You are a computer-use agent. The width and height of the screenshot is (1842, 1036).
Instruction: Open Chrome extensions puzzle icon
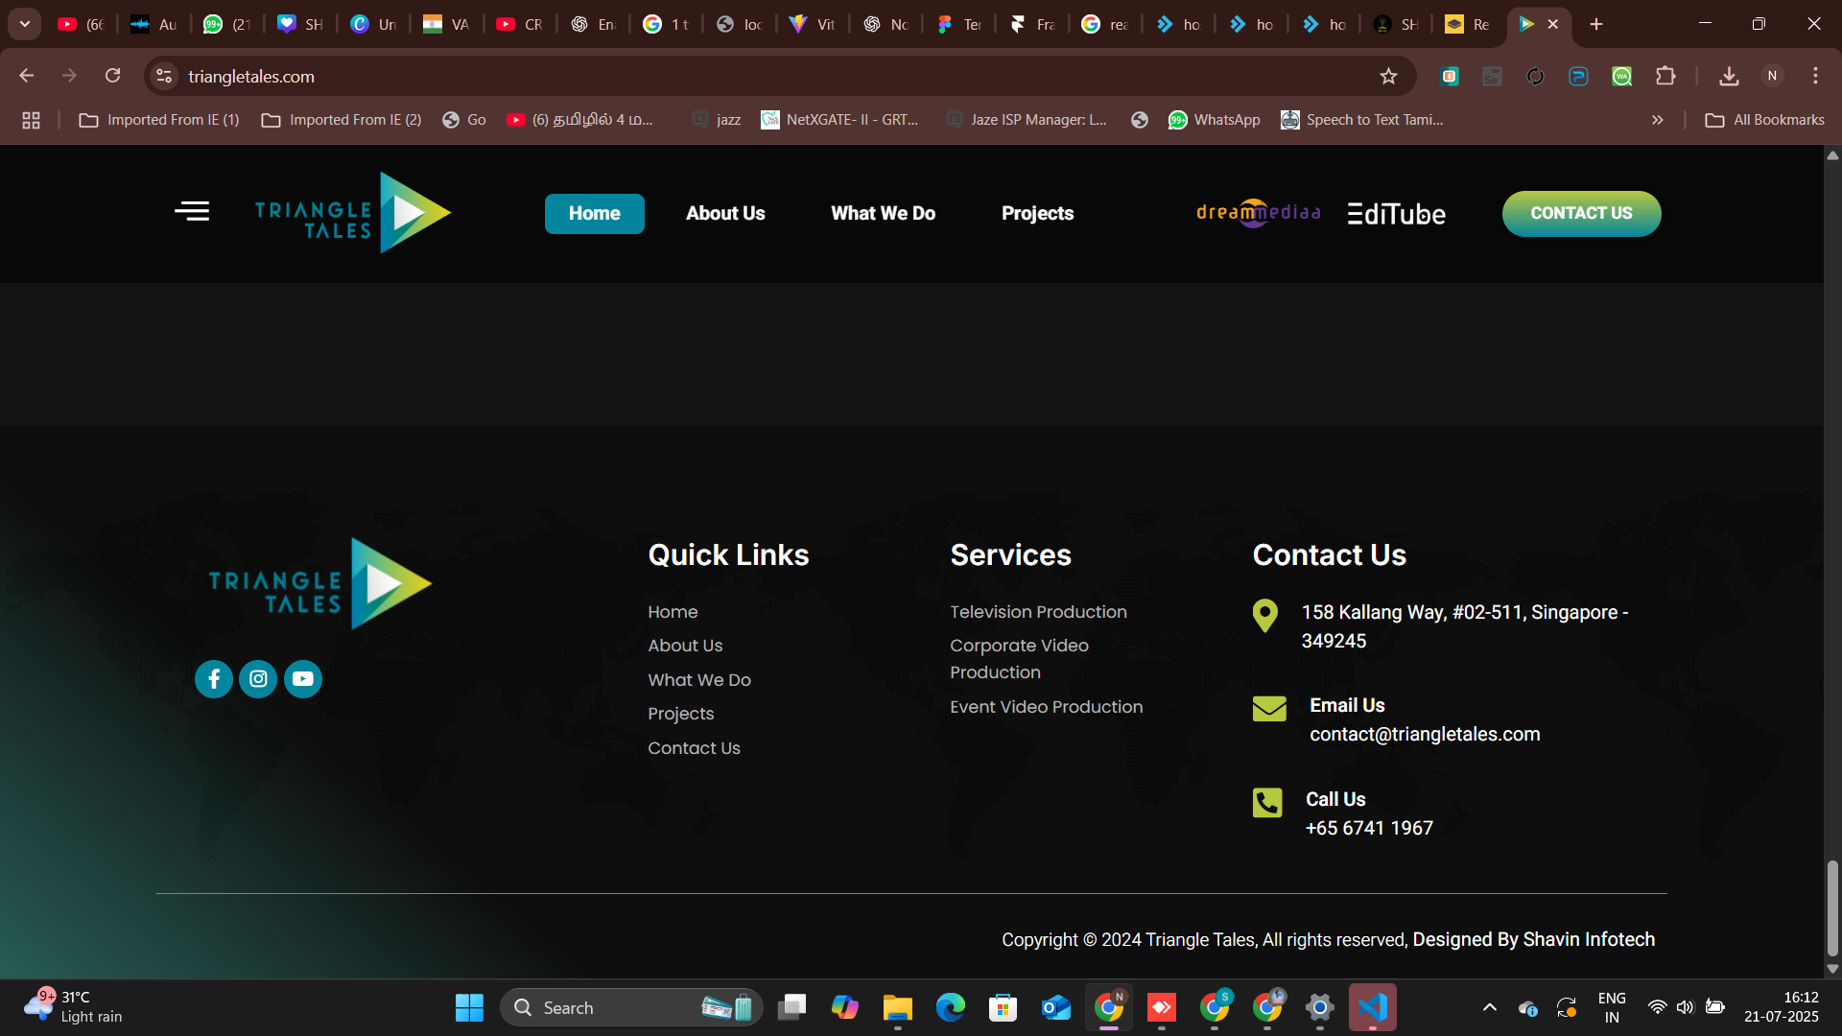click(1665, 77)
